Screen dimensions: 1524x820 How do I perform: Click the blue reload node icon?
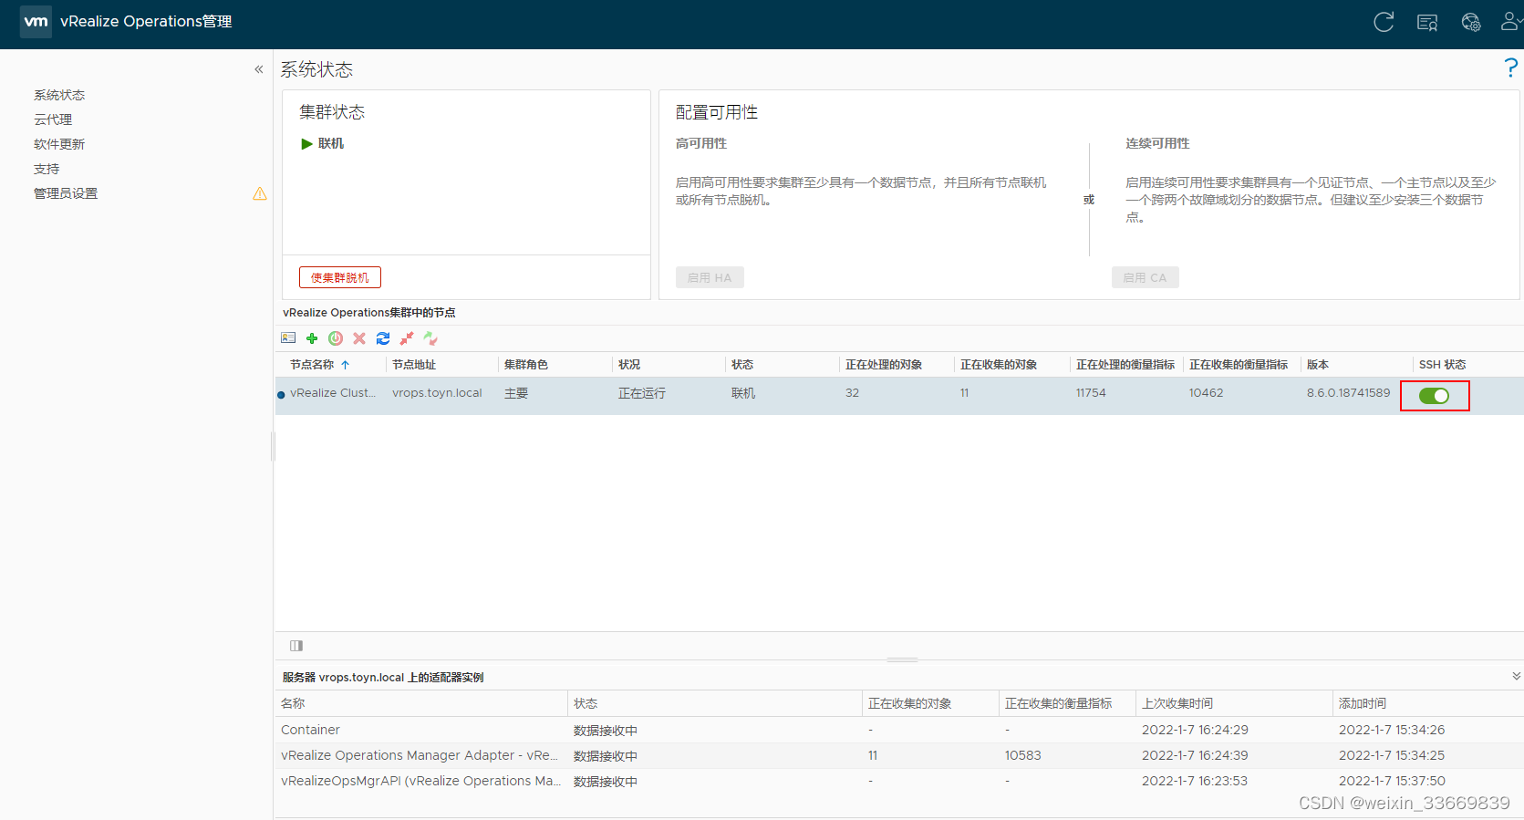[x=383, y=338]
